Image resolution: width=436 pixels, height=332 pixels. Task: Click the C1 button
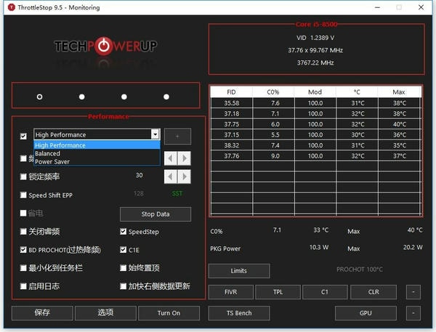click(x=325, y=292)
